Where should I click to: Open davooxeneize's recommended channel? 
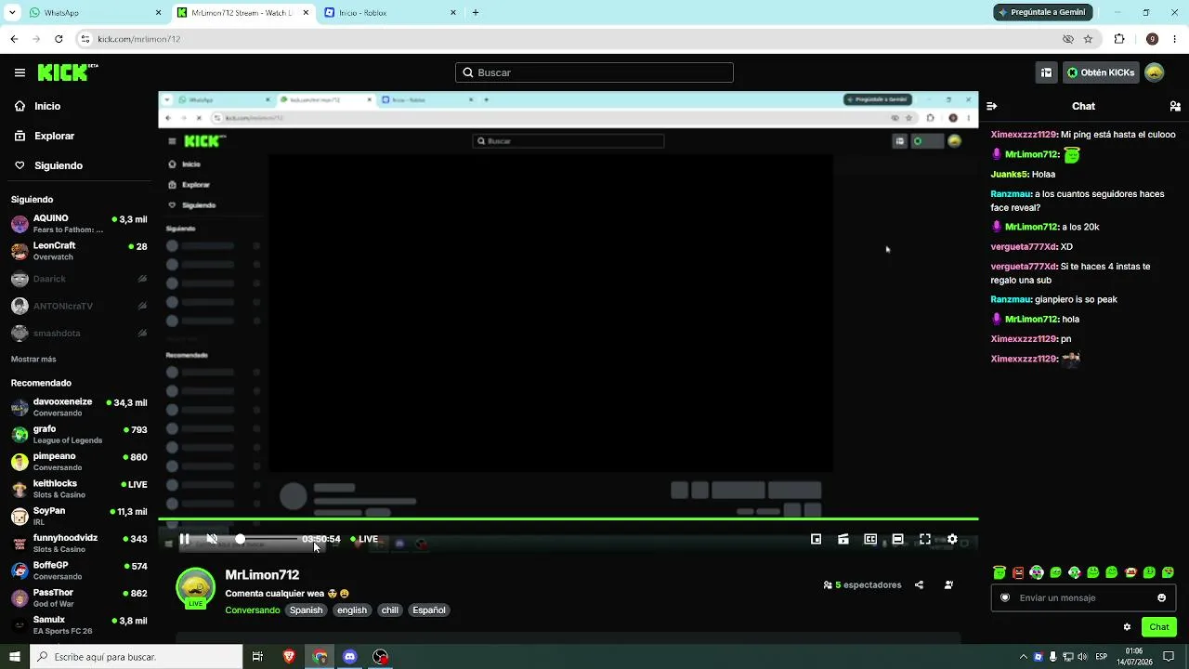[x=79, y=407]
